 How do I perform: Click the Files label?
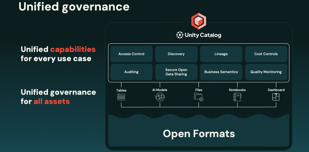click(x=199, y=90)
